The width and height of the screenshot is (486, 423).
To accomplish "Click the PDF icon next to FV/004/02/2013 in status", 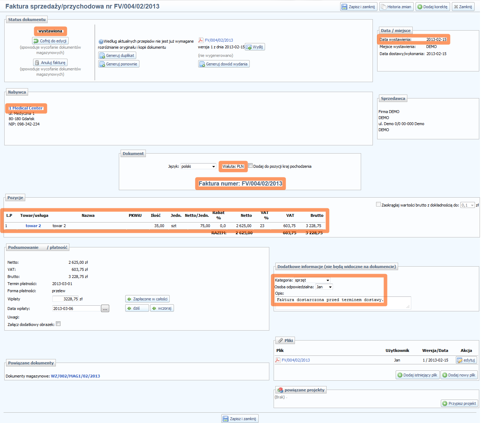I will (201, 40).
